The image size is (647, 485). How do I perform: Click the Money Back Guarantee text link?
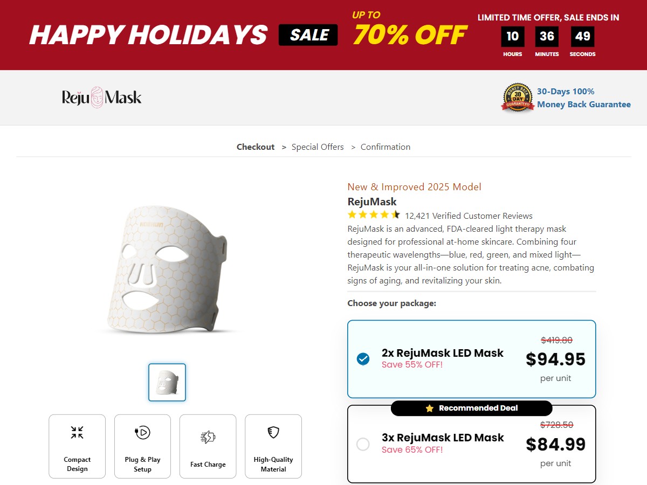pyautogui.click(x=584, y=104)
